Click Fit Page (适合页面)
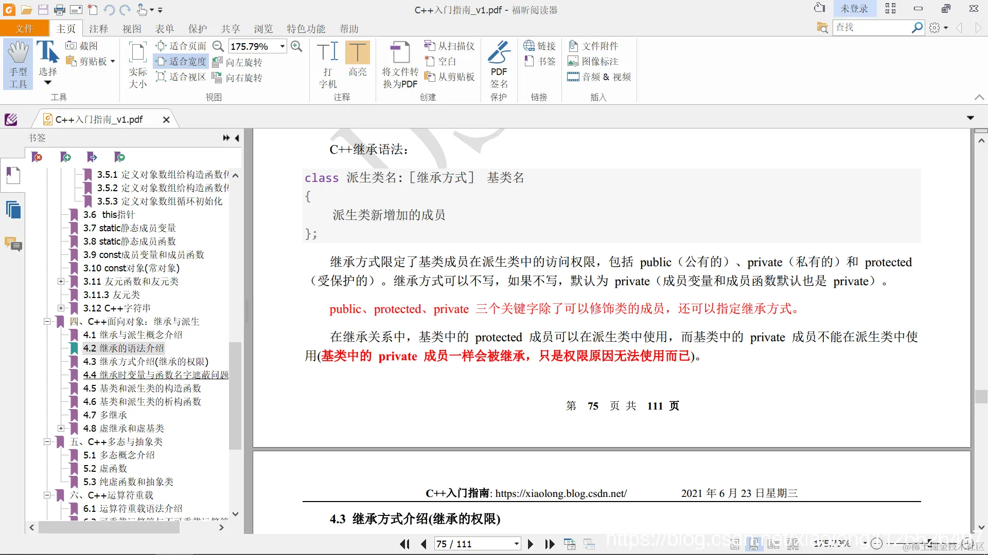Image resolution: width=988 pixels, height=555 pixels. 181,46
